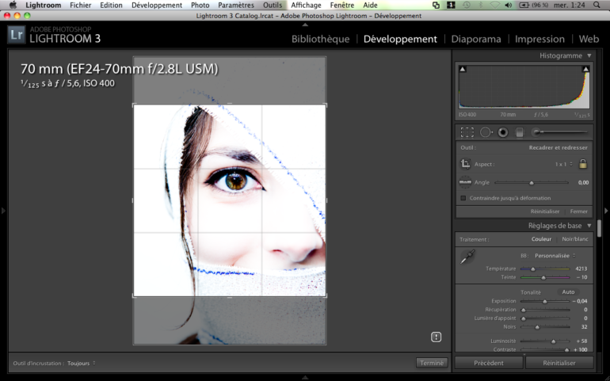
Task: Select the Crop overlay tool
Action: tap(467, 132)
